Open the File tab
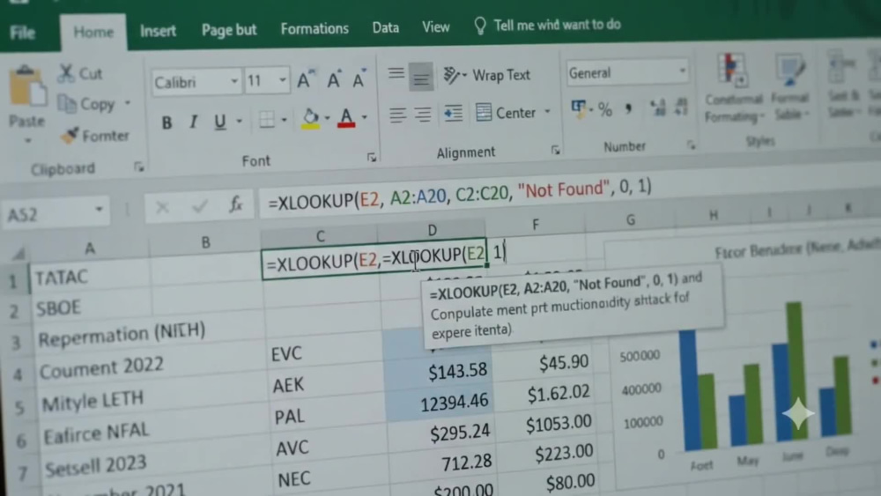 pyautogui.click(x=23, y=33)
